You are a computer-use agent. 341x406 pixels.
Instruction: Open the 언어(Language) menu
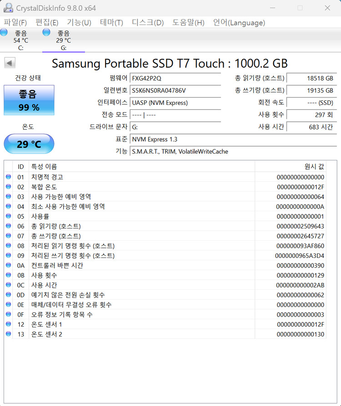pos(239,23)
